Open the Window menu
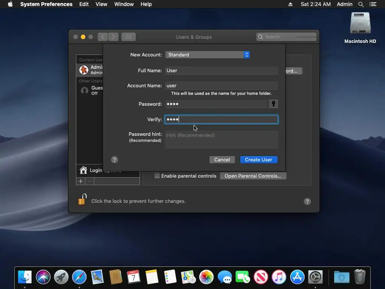The image size is (385, 289). pyautogui.click(x=124, y=4)
